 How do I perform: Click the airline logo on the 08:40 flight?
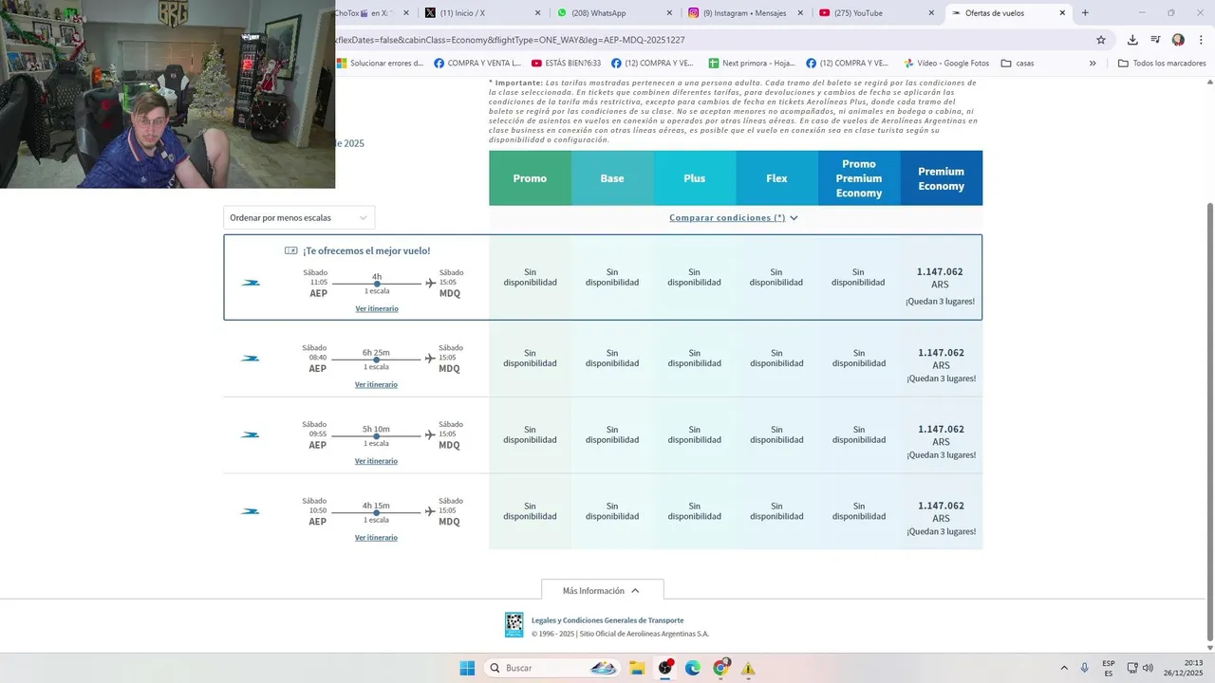250,359
